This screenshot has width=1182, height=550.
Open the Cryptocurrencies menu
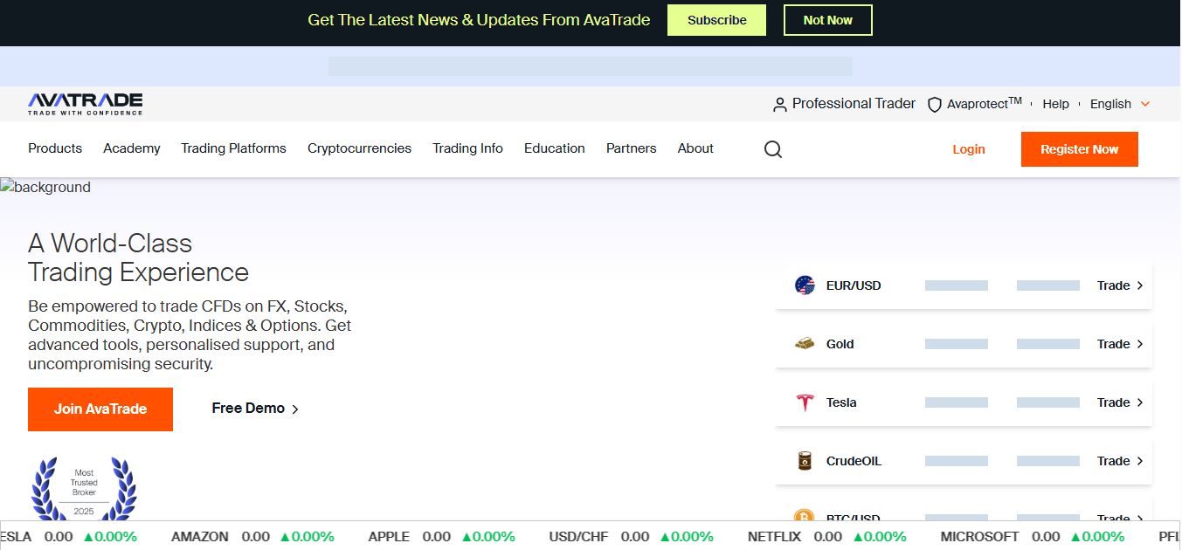pyautogui.click(x=359, y=148)
